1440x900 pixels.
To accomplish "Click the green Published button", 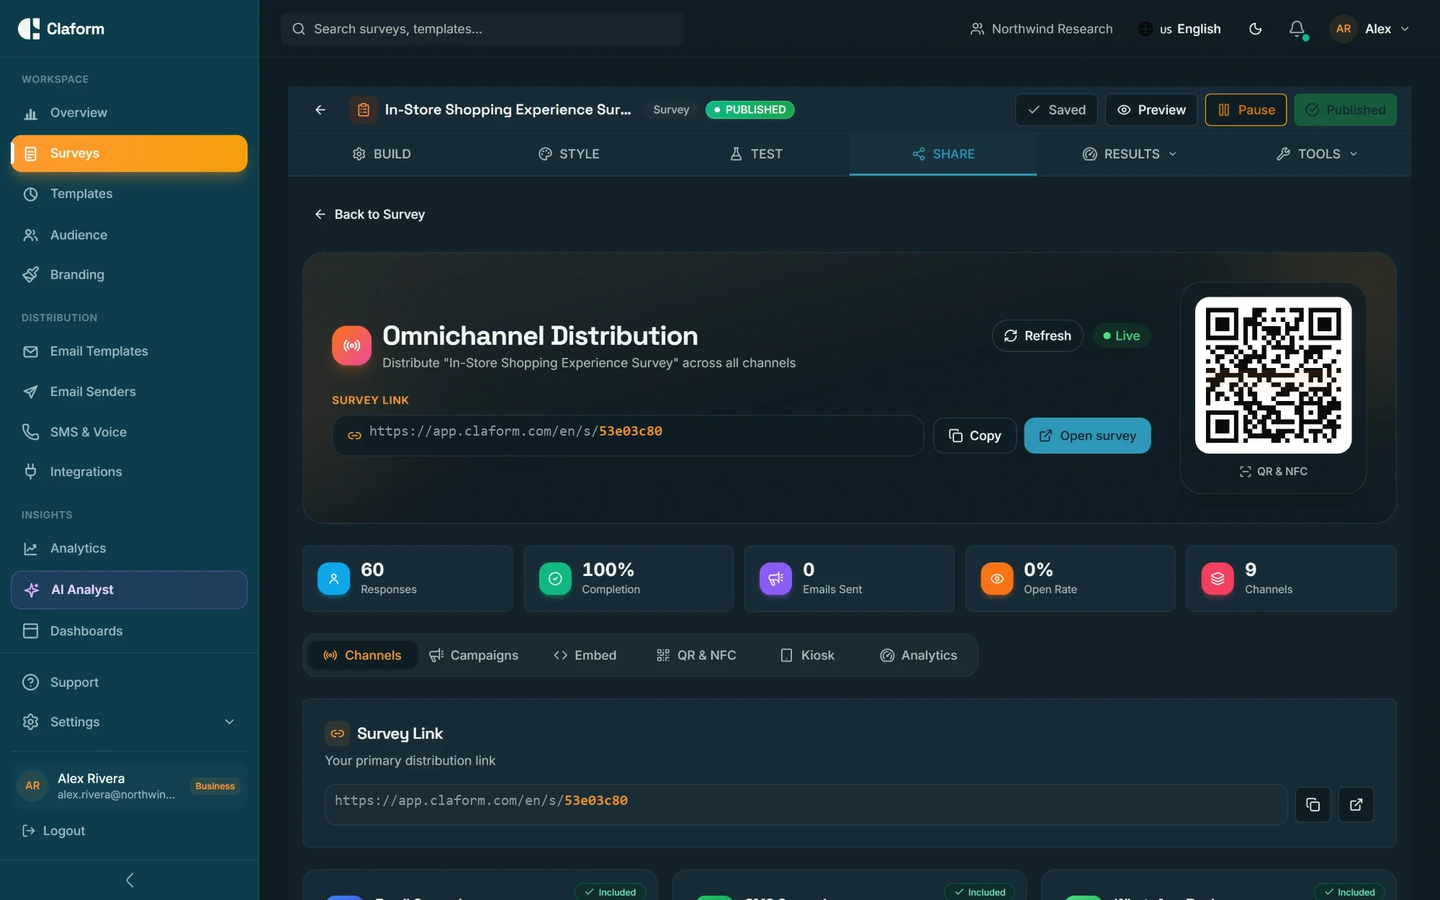I will [x=1345, y=109].
